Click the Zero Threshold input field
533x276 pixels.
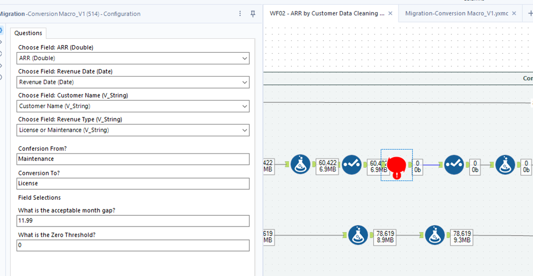[133, 246]
